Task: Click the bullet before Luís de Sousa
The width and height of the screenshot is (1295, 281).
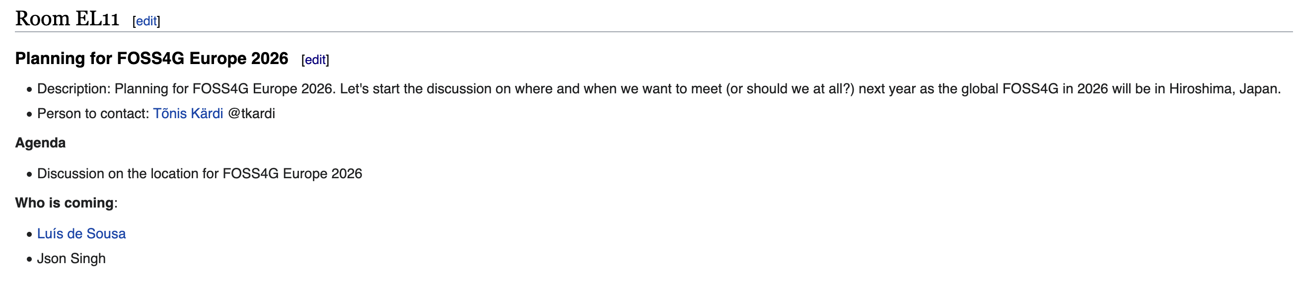Action: point(29,235)
